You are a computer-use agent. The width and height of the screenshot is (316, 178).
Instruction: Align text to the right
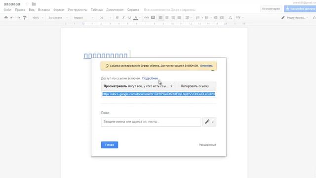[173, 18]
